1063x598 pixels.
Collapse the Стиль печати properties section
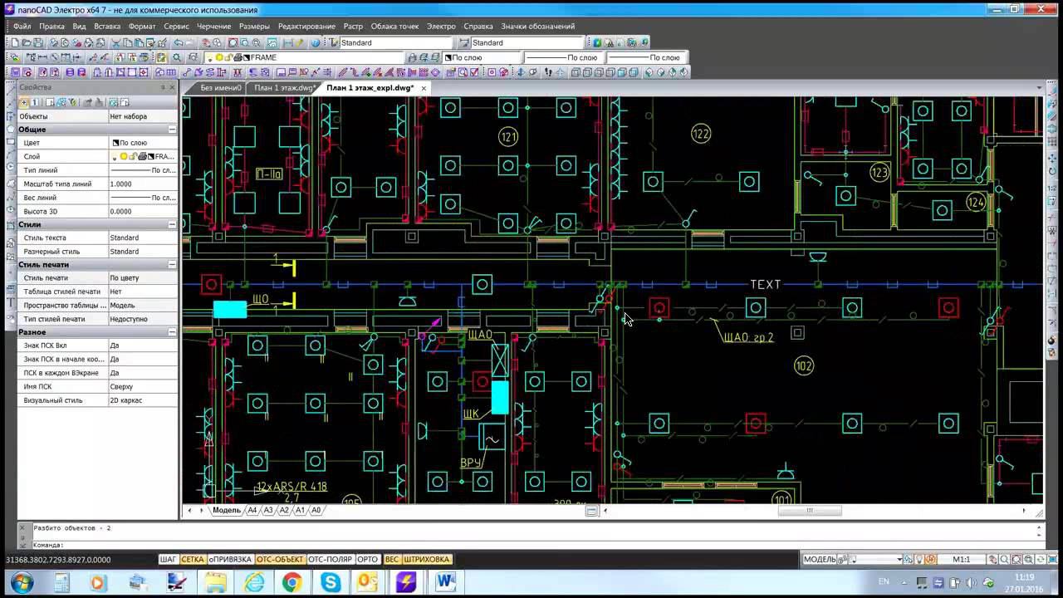point(172,264)
